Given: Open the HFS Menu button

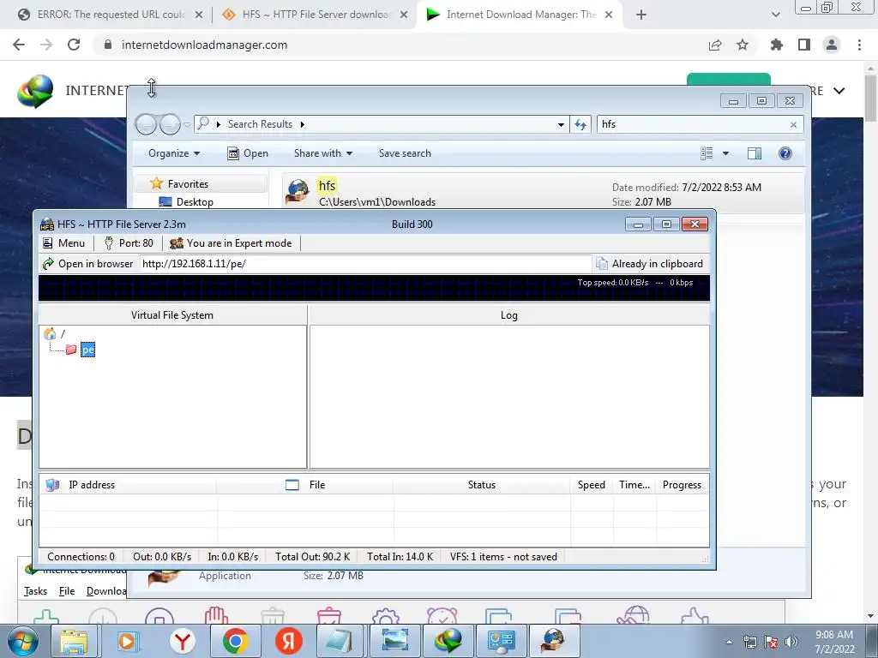Looking at the screenshot, I should 63,243.
